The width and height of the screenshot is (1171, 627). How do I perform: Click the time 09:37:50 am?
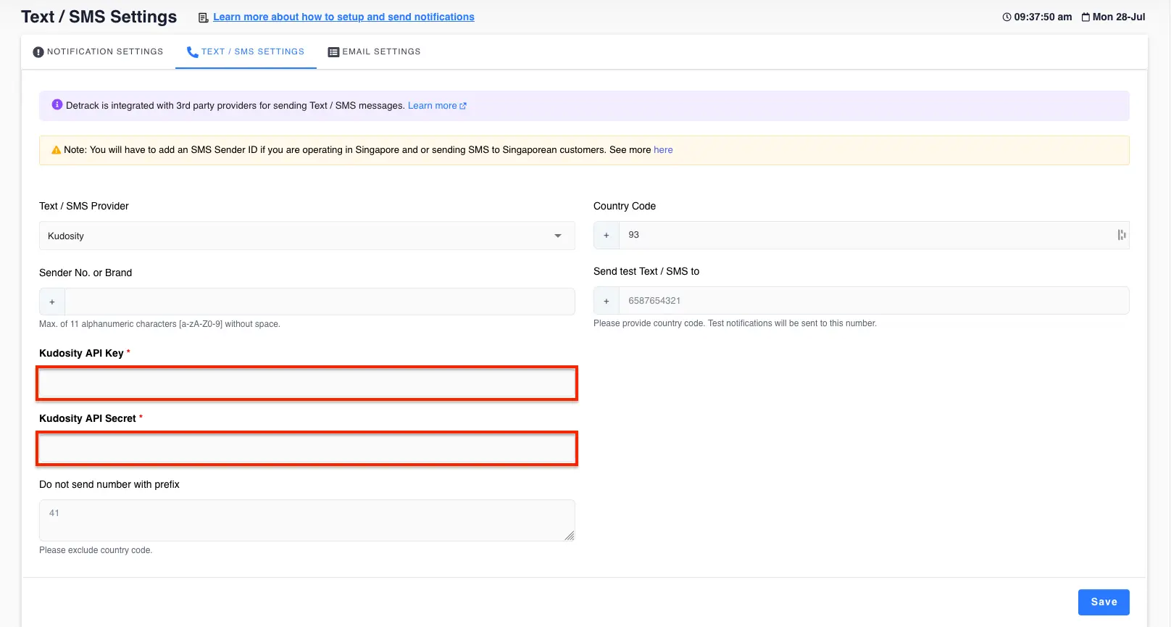pos(1043,17)
